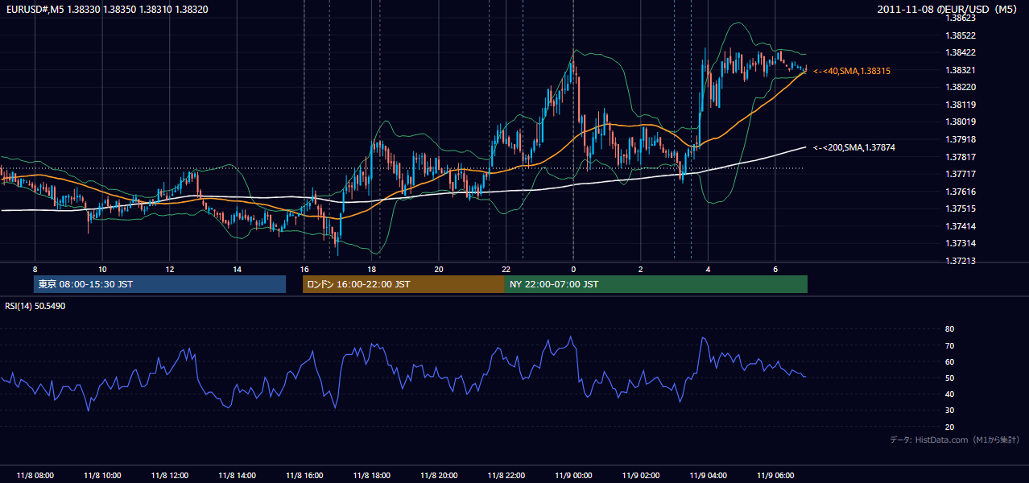Open the HistData.com data source credit

coord(955,440)
